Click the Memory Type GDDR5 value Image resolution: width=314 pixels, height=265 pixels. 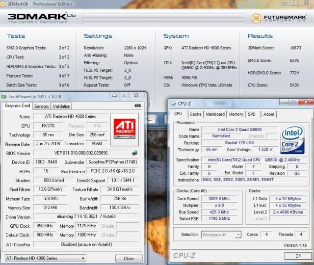tap(50, 198)
